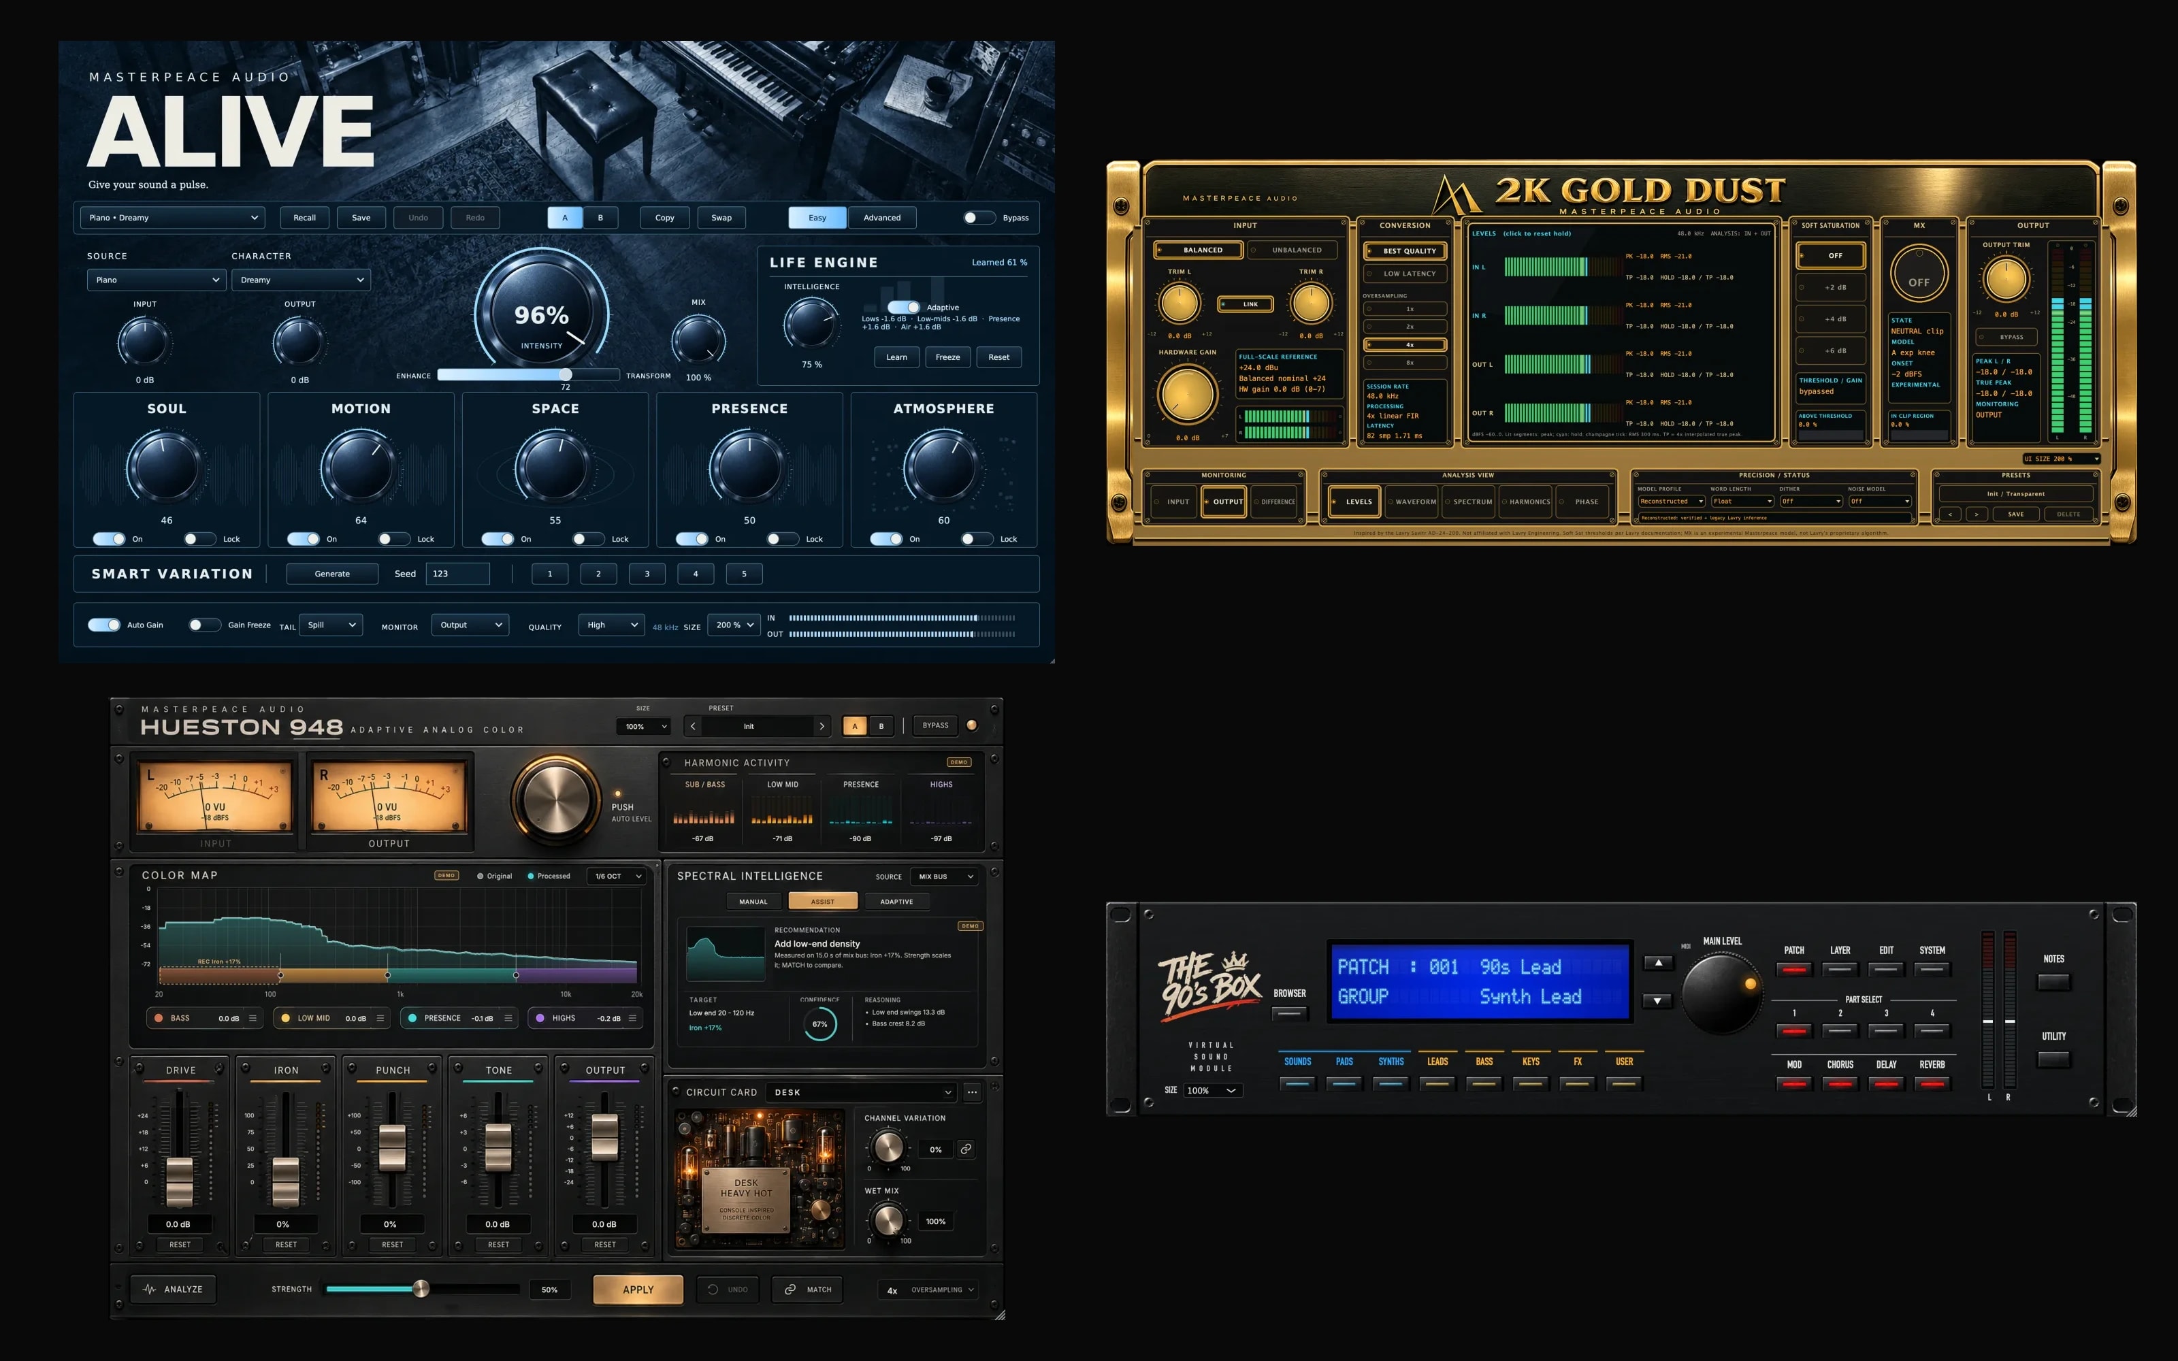The height and width of the screenshot is (1361, 2178).
Task: Step patch down arrow on 90's Box
Action: pos(1658,1001)
